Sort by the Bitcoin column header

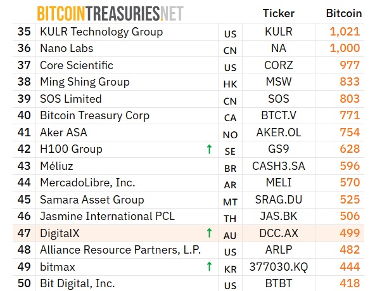[344, 13]
